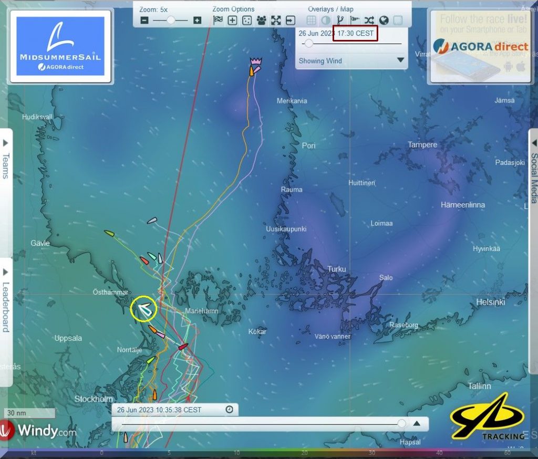Click the dice-style zoom option icon
The height and width of the screenshot is (459, 538).
(x=247, y=20)
